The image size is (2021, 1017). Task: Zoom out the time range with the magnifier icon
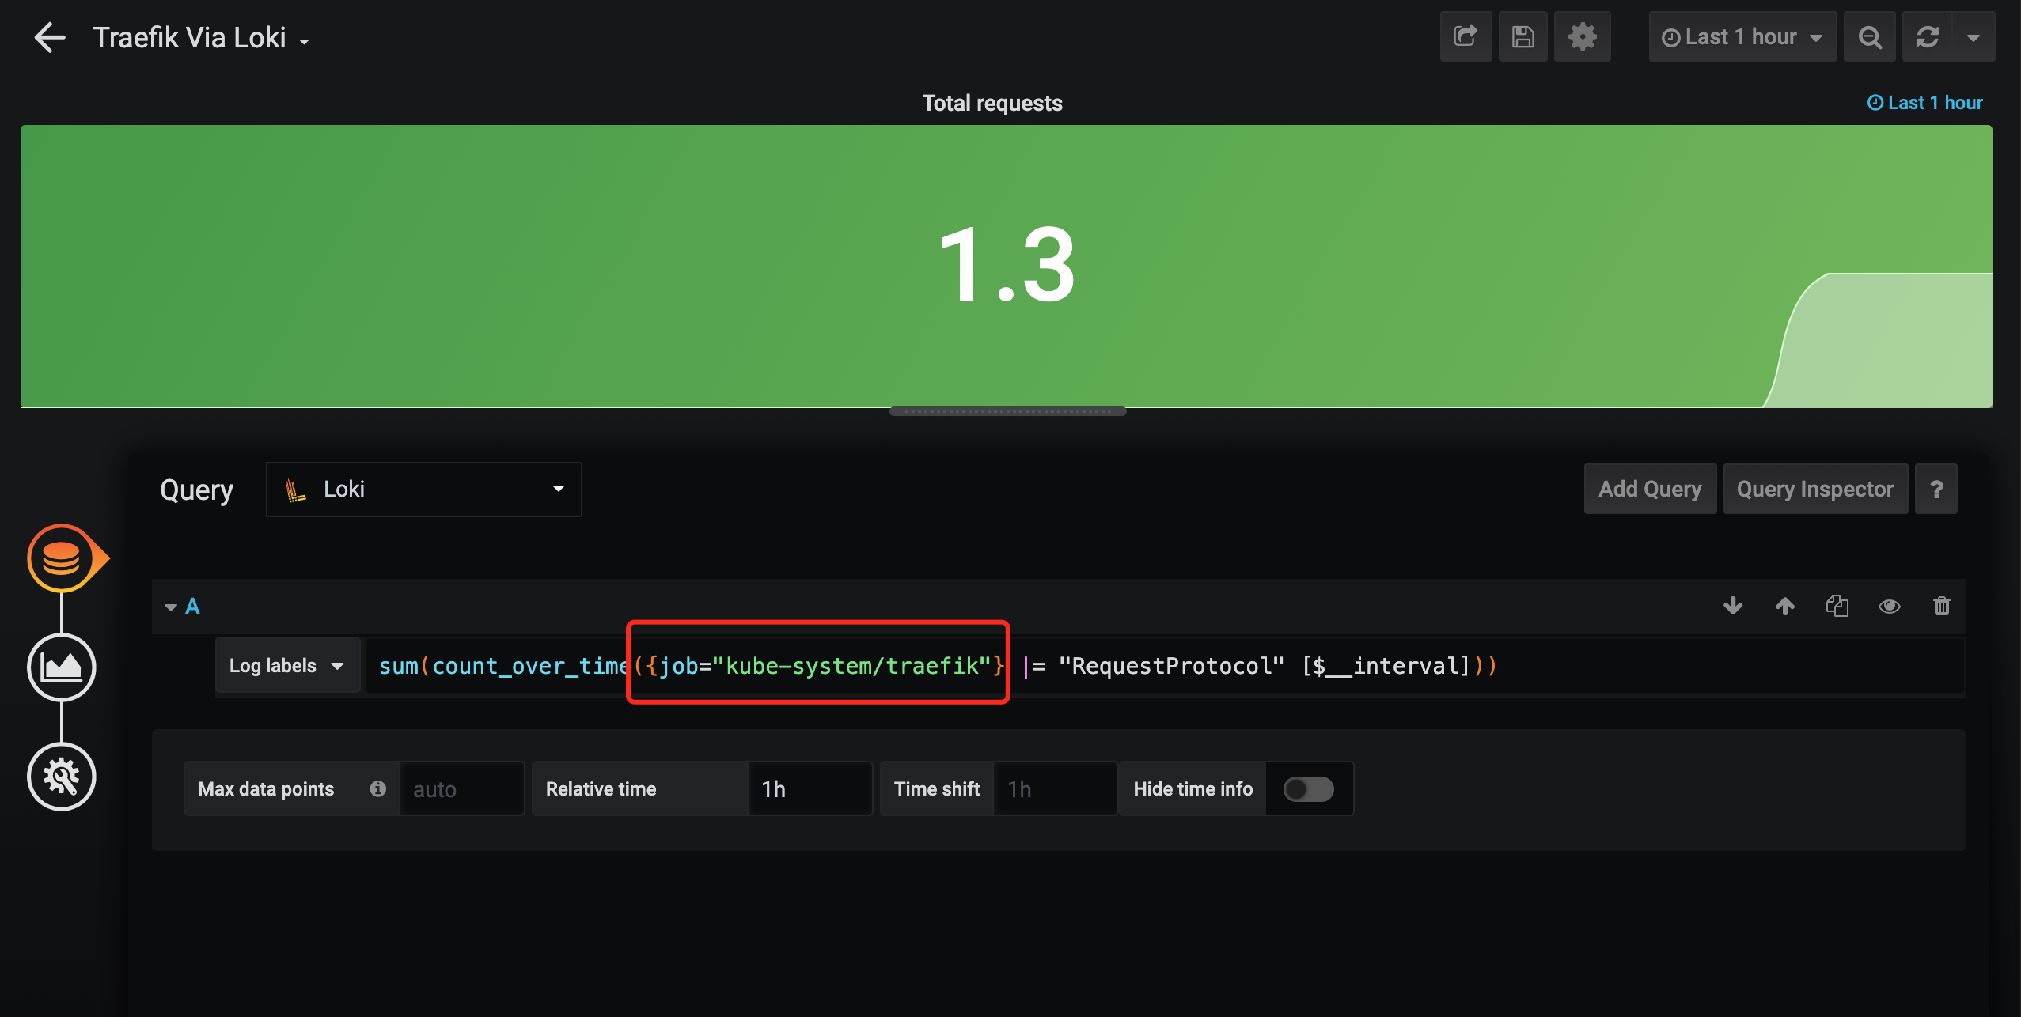1870,36
